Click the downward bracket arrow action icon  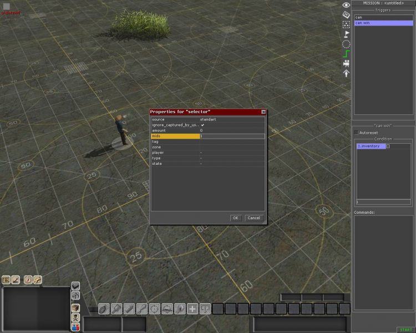pos(205,309)
